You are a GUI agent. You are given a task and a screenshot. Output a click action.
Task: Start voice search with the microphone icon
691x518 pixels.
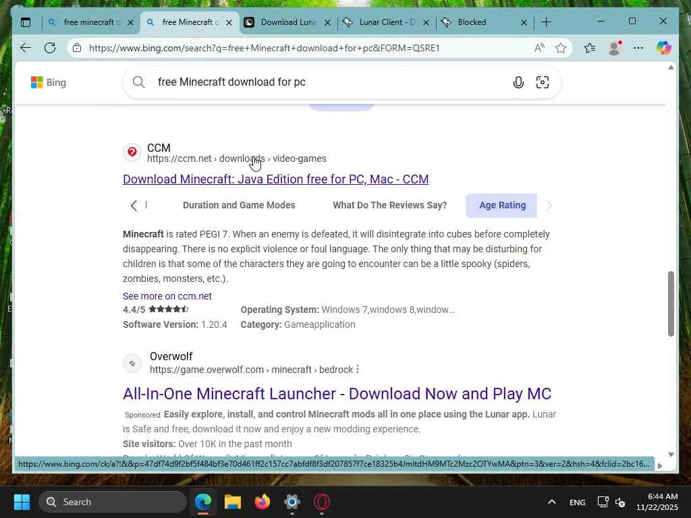click(518, 82)
